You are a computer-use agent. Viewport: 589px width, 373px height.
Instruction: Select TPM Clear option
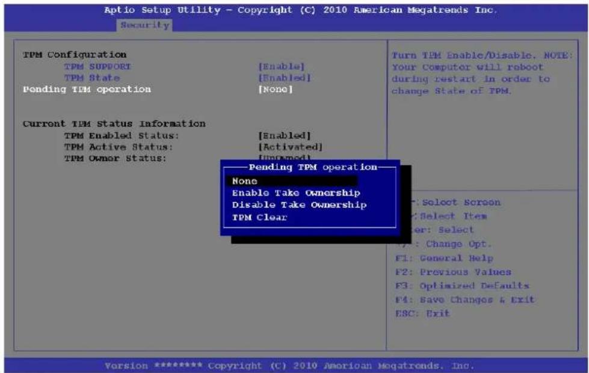click(x=259, y=218)
